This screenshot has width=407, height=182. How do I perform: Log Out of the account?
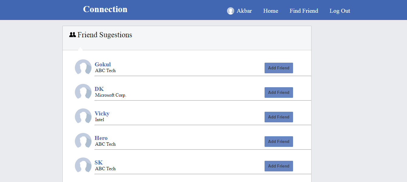click(x=340, y=11)
